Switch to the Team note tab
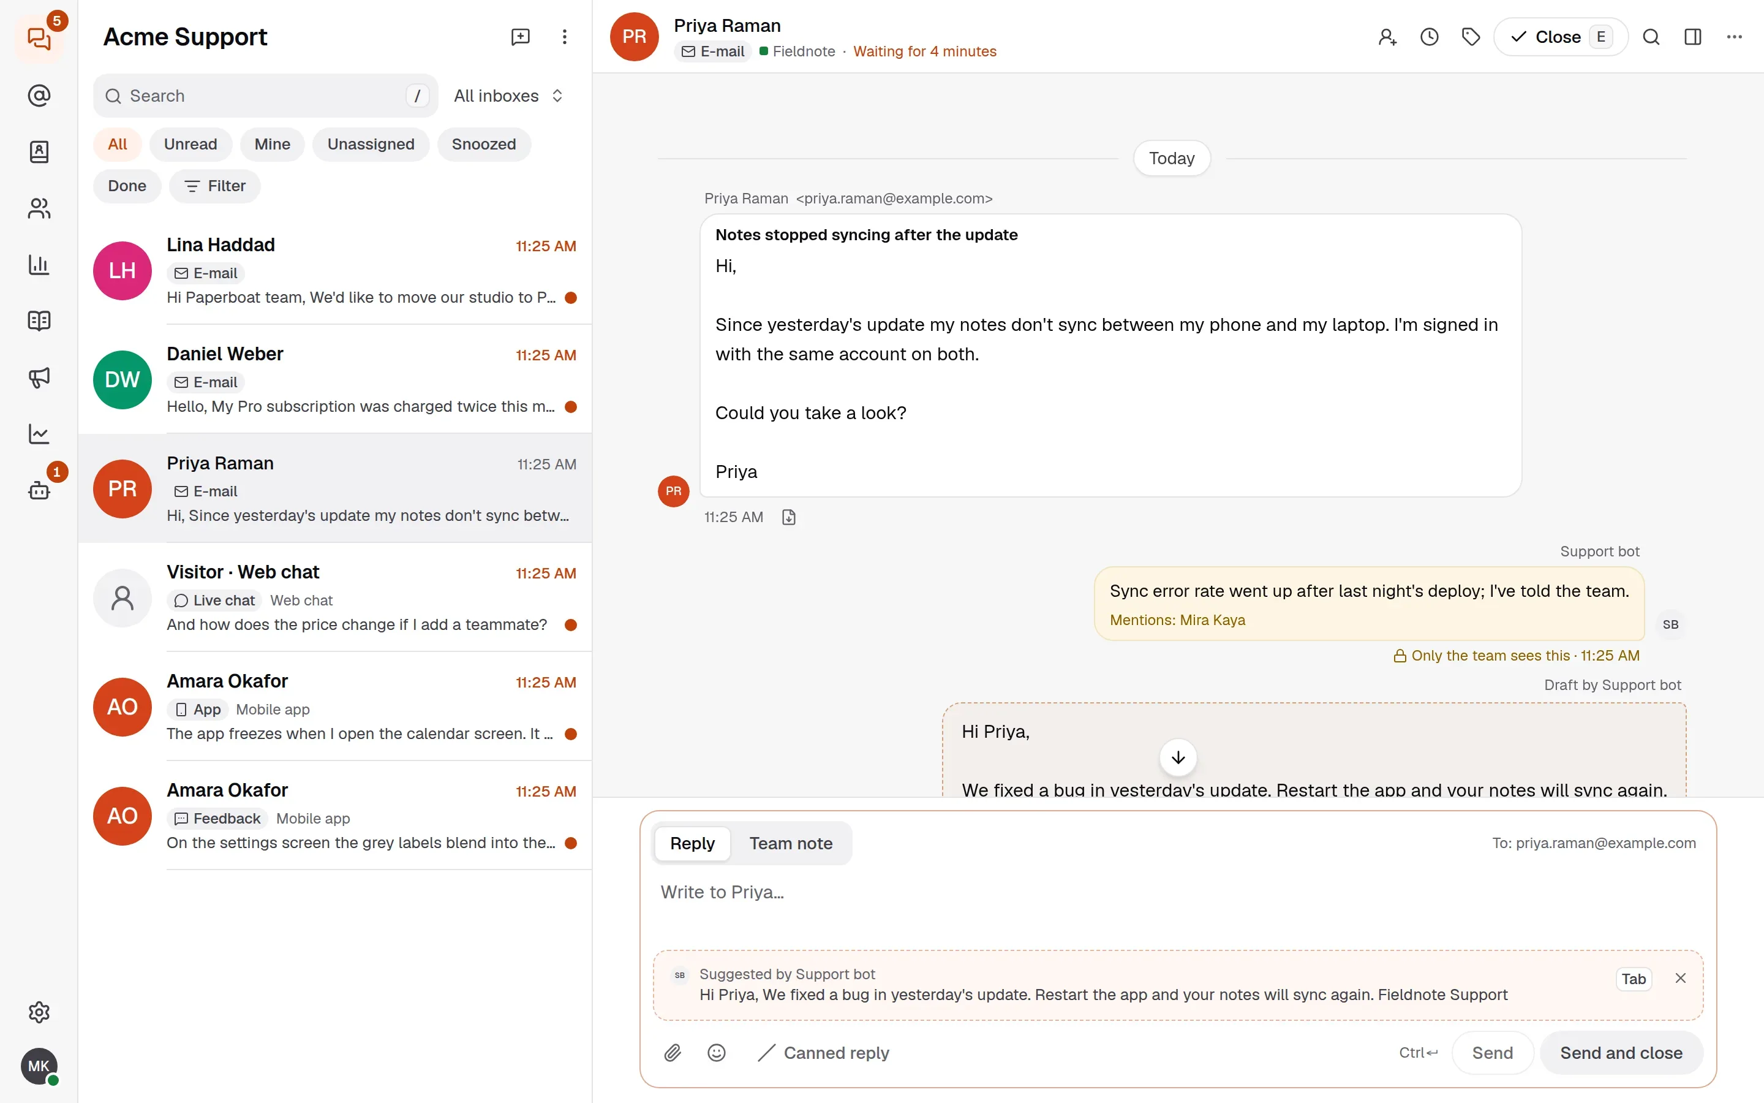Viewport: 1764px width, 1103px height. tap(790, 843)
